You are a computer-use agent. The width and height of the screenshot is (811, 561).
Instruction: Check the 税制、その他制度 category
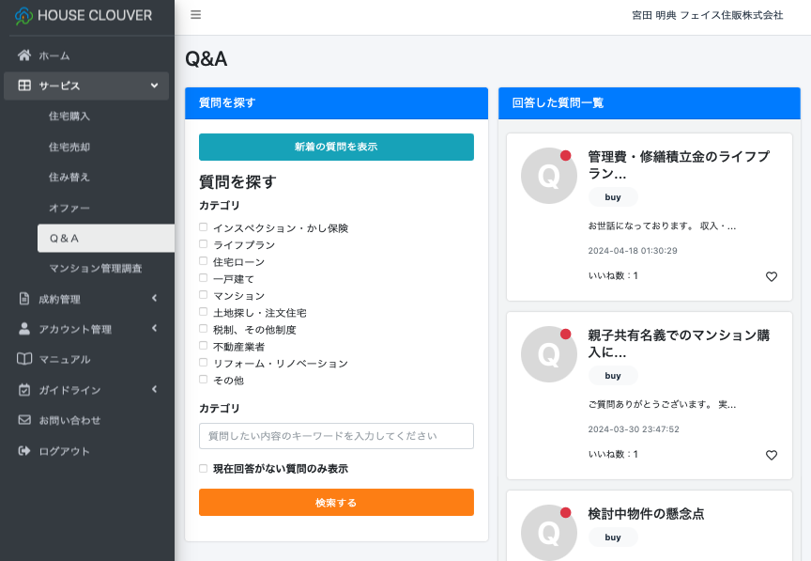click(x=204, y=328)
